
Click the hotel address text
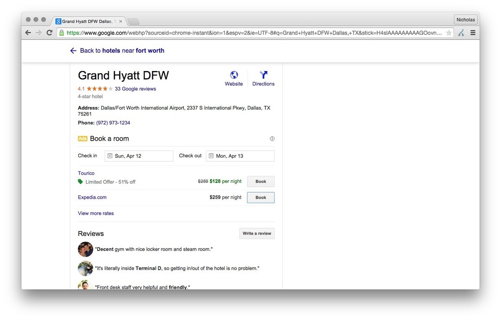[174, 111]
